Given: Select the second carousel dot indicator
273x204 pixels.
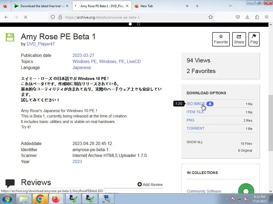Looking at the screenshot, I should pos(138,24).
